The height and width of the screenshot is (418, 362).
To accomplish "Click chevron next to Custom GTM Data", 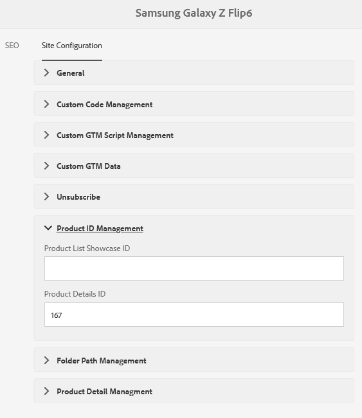I will tap(46, 166).
